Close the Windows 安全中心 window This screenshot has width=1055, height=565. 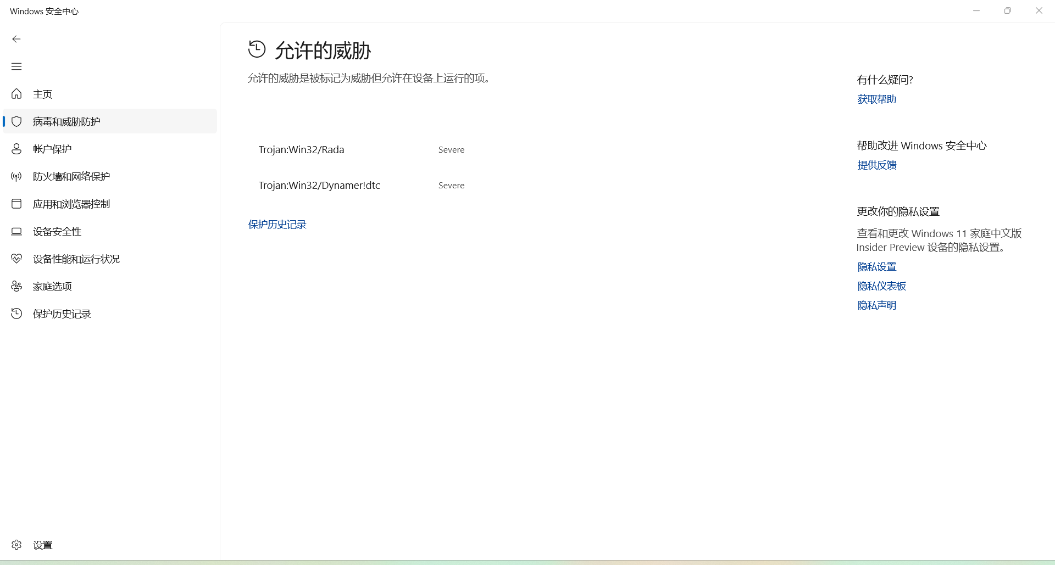click(1039, 11)
